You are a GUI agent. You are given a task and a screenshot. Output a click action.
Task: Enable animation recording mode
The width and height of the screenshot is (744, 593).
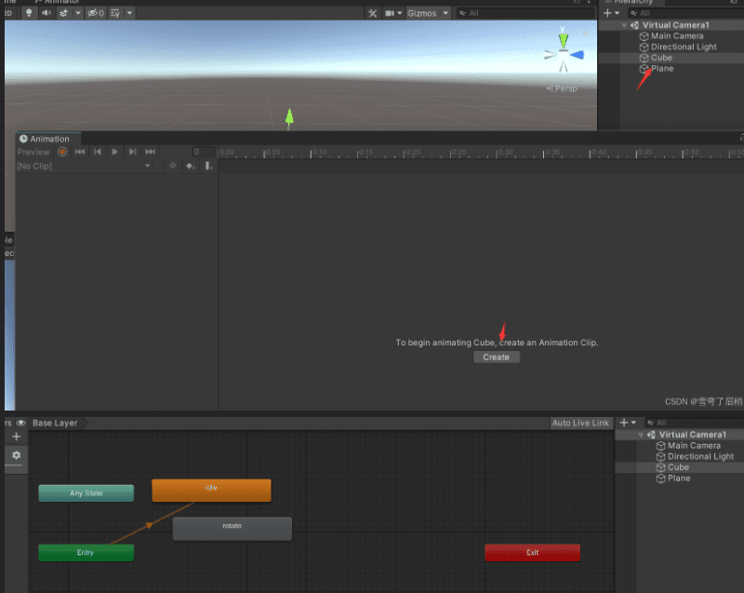click(x=62, y=152)
